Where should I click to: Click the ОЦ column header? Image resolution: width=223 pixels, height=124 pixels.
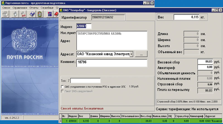(x=171, y=116)
